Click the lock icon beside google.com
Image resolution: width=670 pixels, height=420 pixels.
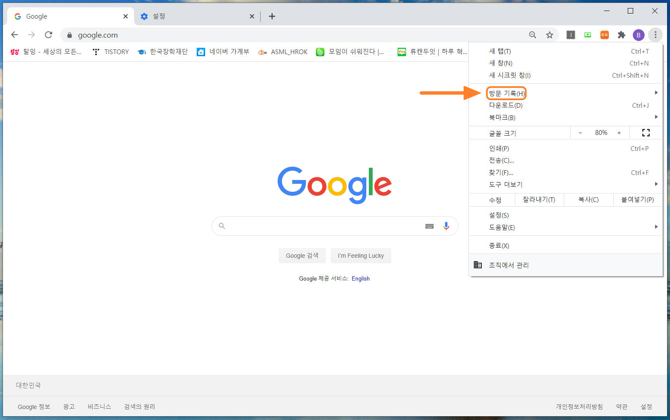[x=70, y=35]
